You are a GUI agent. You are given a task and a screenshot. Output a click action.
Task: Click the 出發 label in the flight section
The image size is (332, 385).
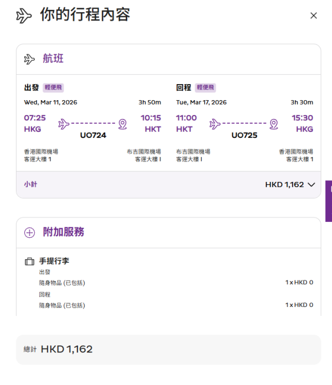[32, 87]
